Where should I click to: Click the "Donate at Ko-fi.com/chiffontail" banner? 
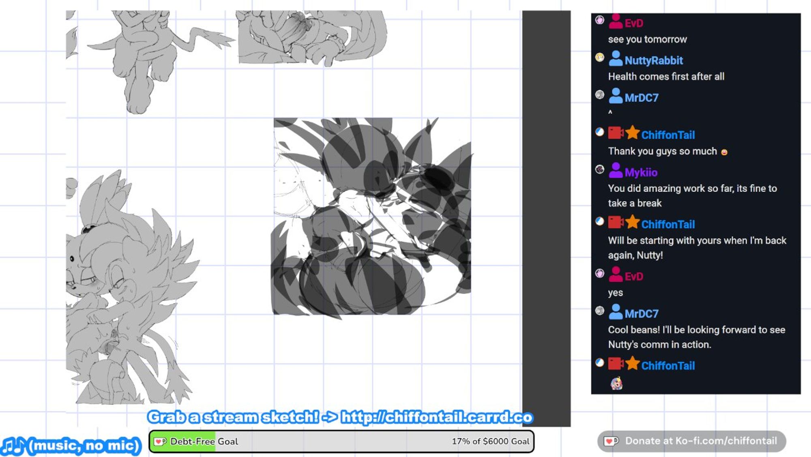click(x=692, y=441)
